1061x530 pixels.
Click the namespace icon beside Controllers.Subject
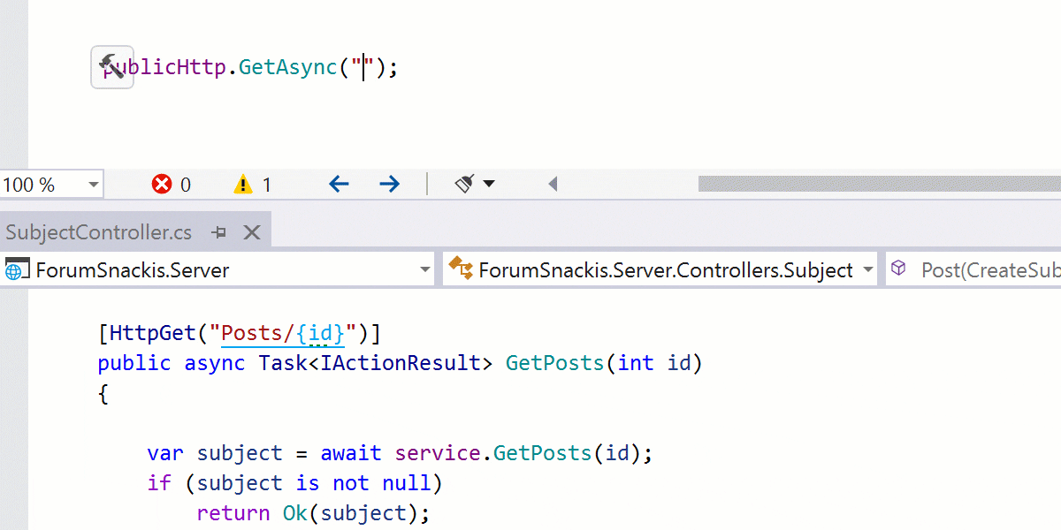pos(459,269)
